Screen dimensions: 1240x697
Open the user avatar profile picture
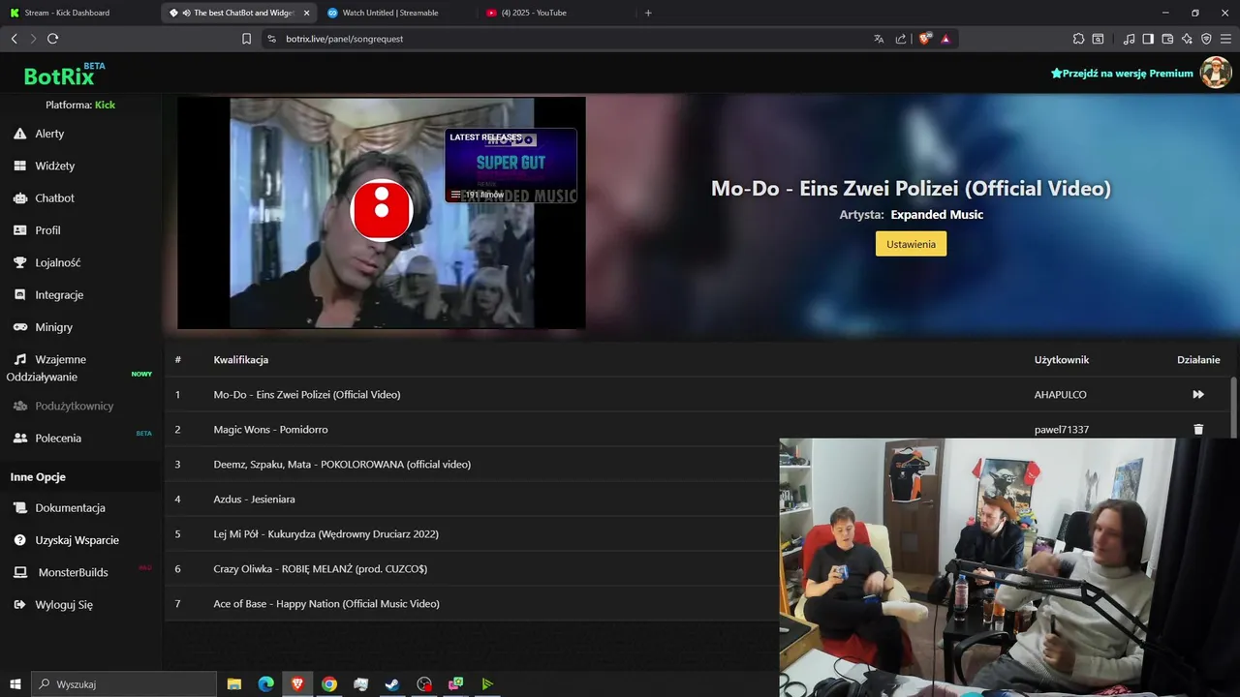tap(1216, 73)
